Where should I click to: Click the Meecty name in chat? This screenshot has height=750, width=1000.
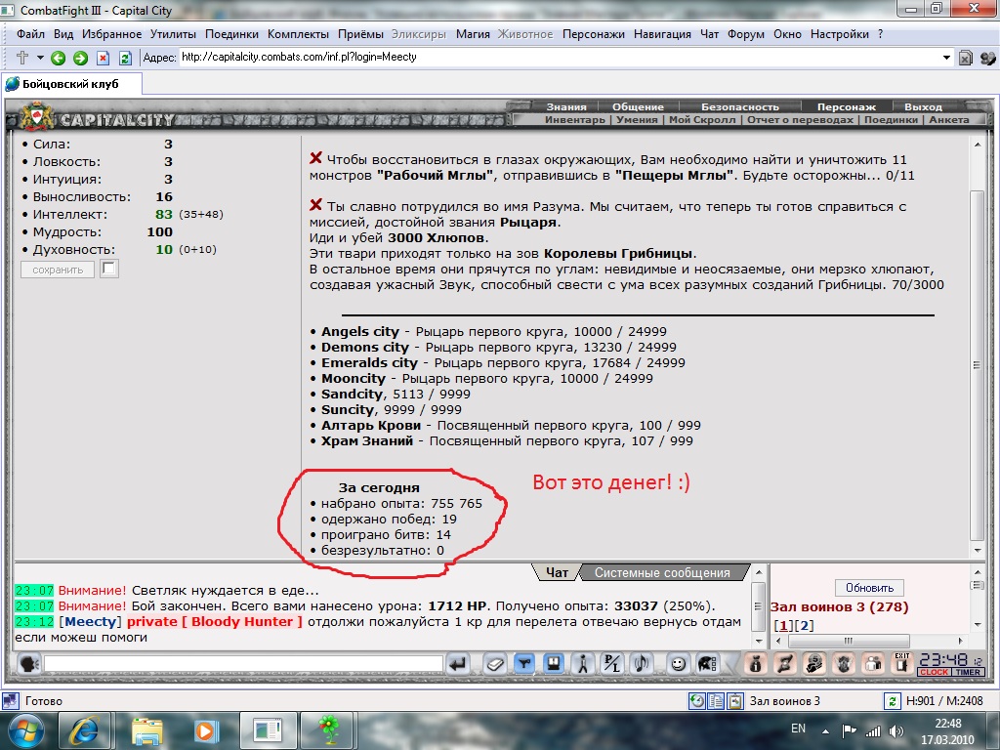(90, 622)
